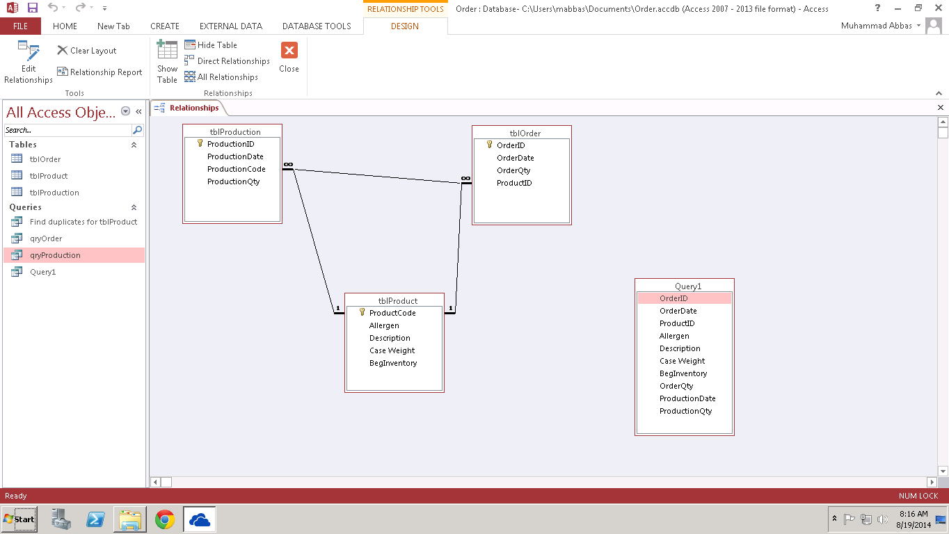949x534 pixels.
Task: Collapse the navigation pane with shutter button
Action: pyautogui.click(x=138, y=111)
